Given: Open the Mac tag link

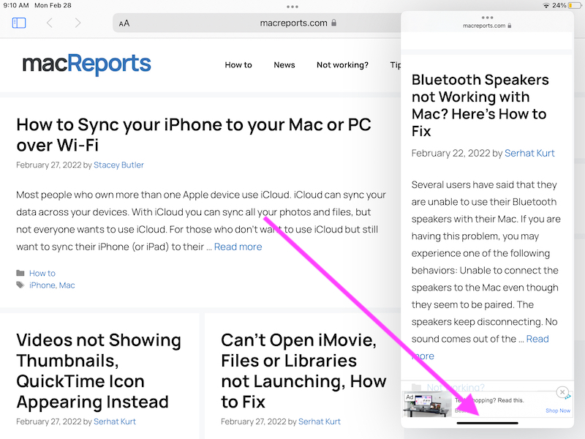Looking at the screenshot, I should click(67, 285).
